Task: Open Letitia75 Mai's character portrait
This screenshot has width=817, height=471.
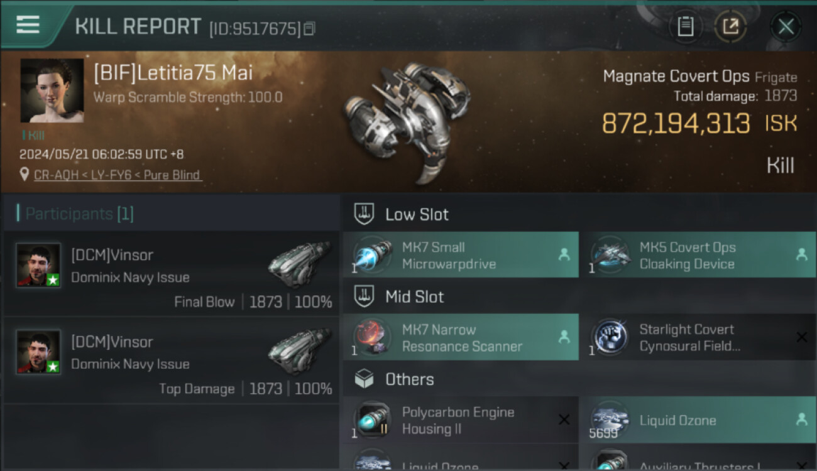Action: pos(52,91)
